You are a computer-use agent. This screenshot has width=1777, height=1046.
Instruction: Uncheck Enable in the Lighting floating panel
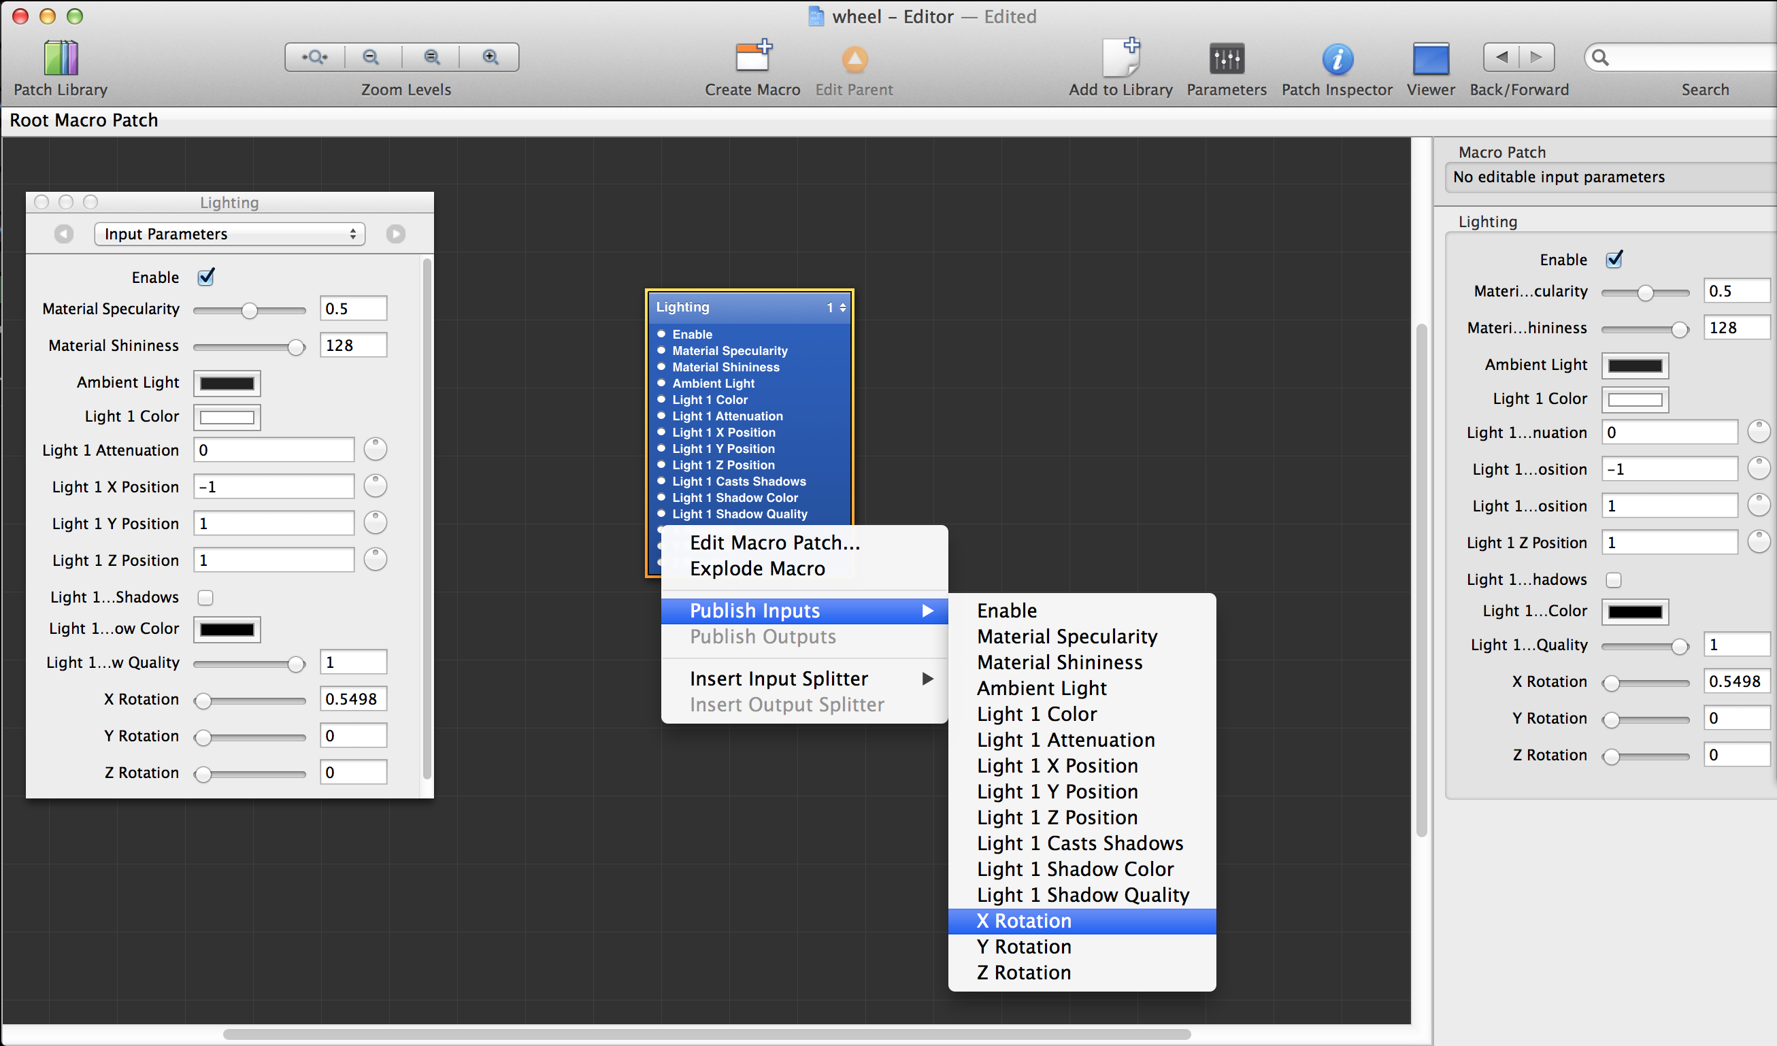click(206, 277)
